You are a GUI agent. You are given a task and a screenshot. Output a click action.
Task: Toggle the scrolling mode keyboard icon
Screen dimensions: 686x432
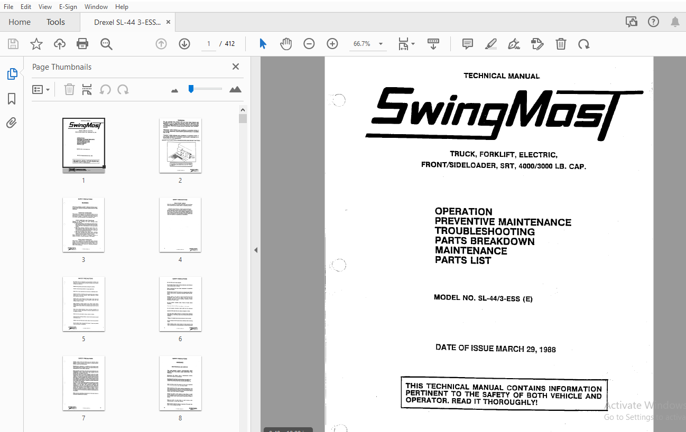click(433, 44)
